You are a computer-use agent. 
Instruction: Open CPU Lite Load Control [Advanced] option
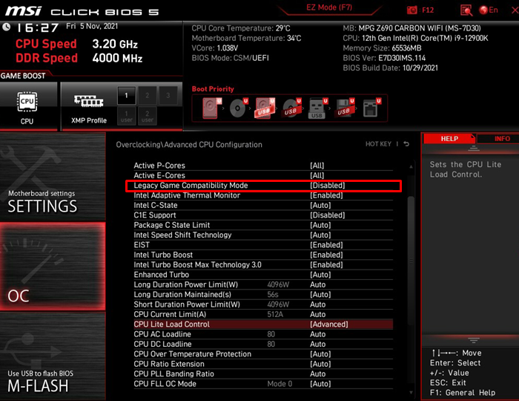[x=329, y=325]
